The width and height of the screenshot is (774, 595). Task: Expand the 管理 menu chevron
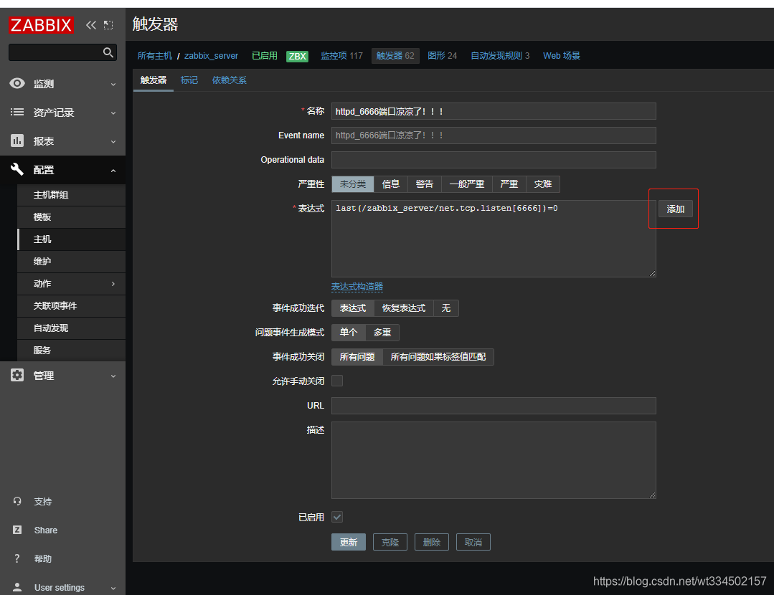pos(113,376)
